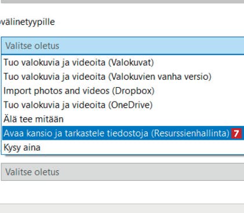Select the option ending with (Valokuvat)
Screen dimensions: 244x213
click(123, 62)
